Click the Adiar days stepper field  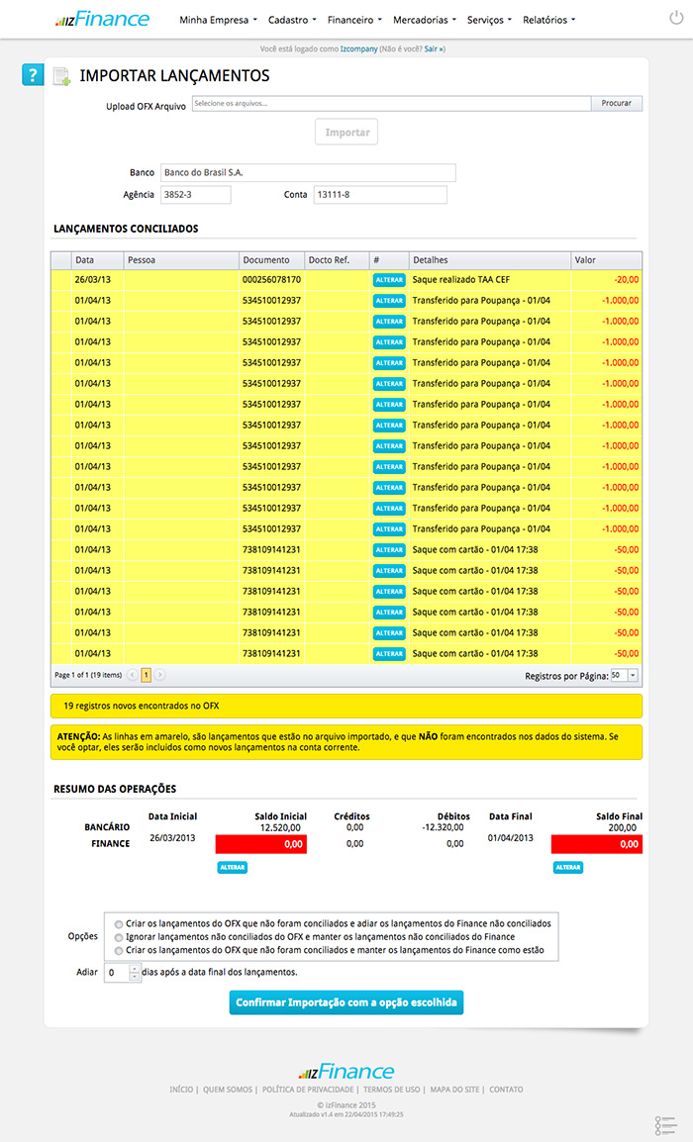coord(122,973)
